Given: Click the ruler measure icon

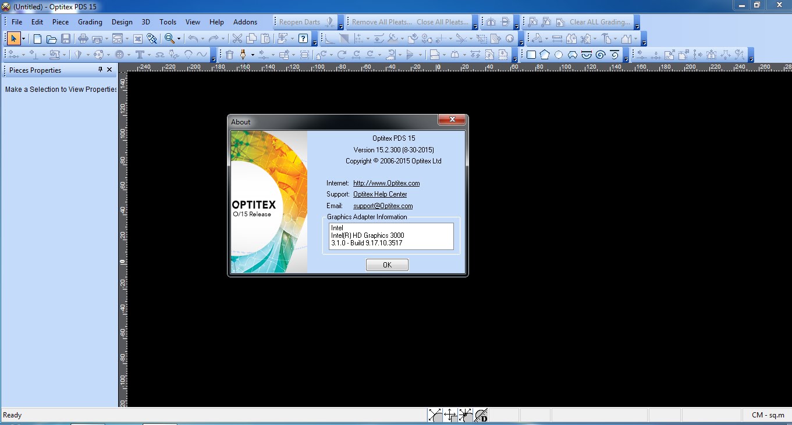Looking at the screenshot, I should 557,39.
